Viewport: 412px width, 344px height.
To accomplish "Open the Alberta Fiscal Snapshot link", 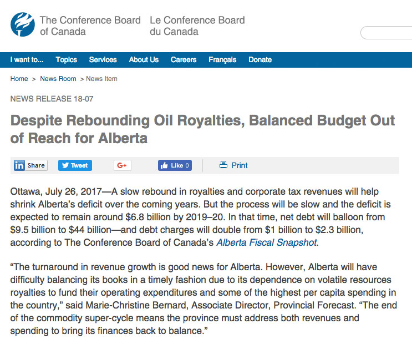I will pyautogui.click(x=267, y=242).
